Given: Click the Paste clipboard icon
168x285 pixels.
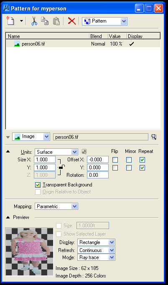Looking at the screenshot, I should coord(56,21).
